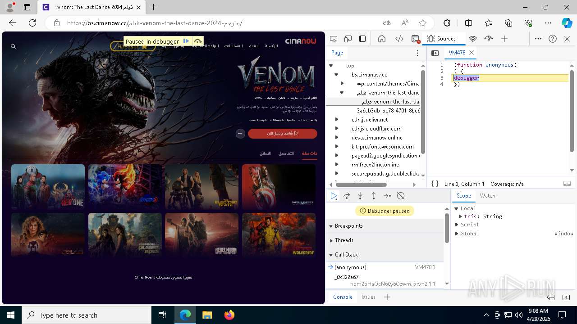Screen dimensions: 577x324
Task: Open browser Extensions puzzle icon
Action: 447,23
